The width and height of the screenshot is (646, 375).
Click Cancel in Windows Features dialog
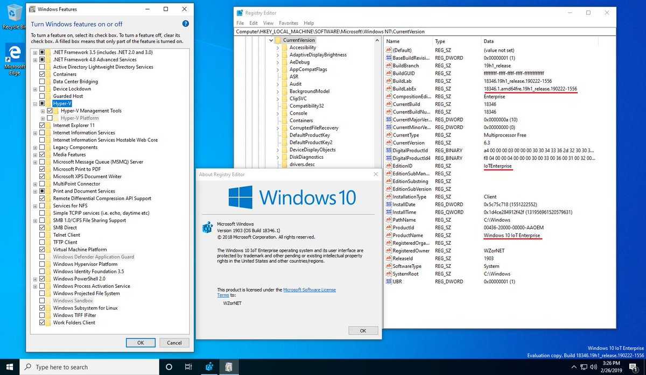click(174, 343)
